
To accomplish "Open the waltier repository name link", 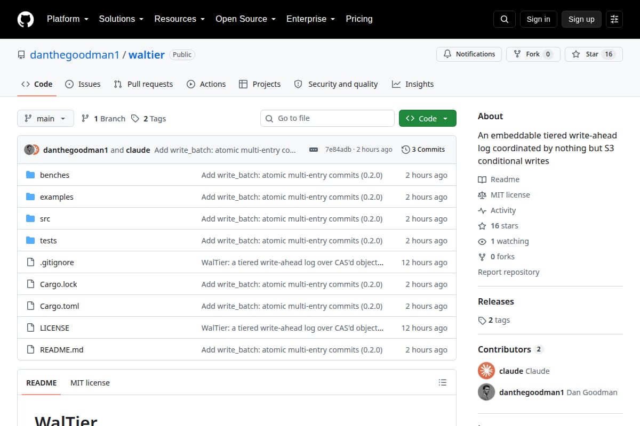I will point(147,55).
